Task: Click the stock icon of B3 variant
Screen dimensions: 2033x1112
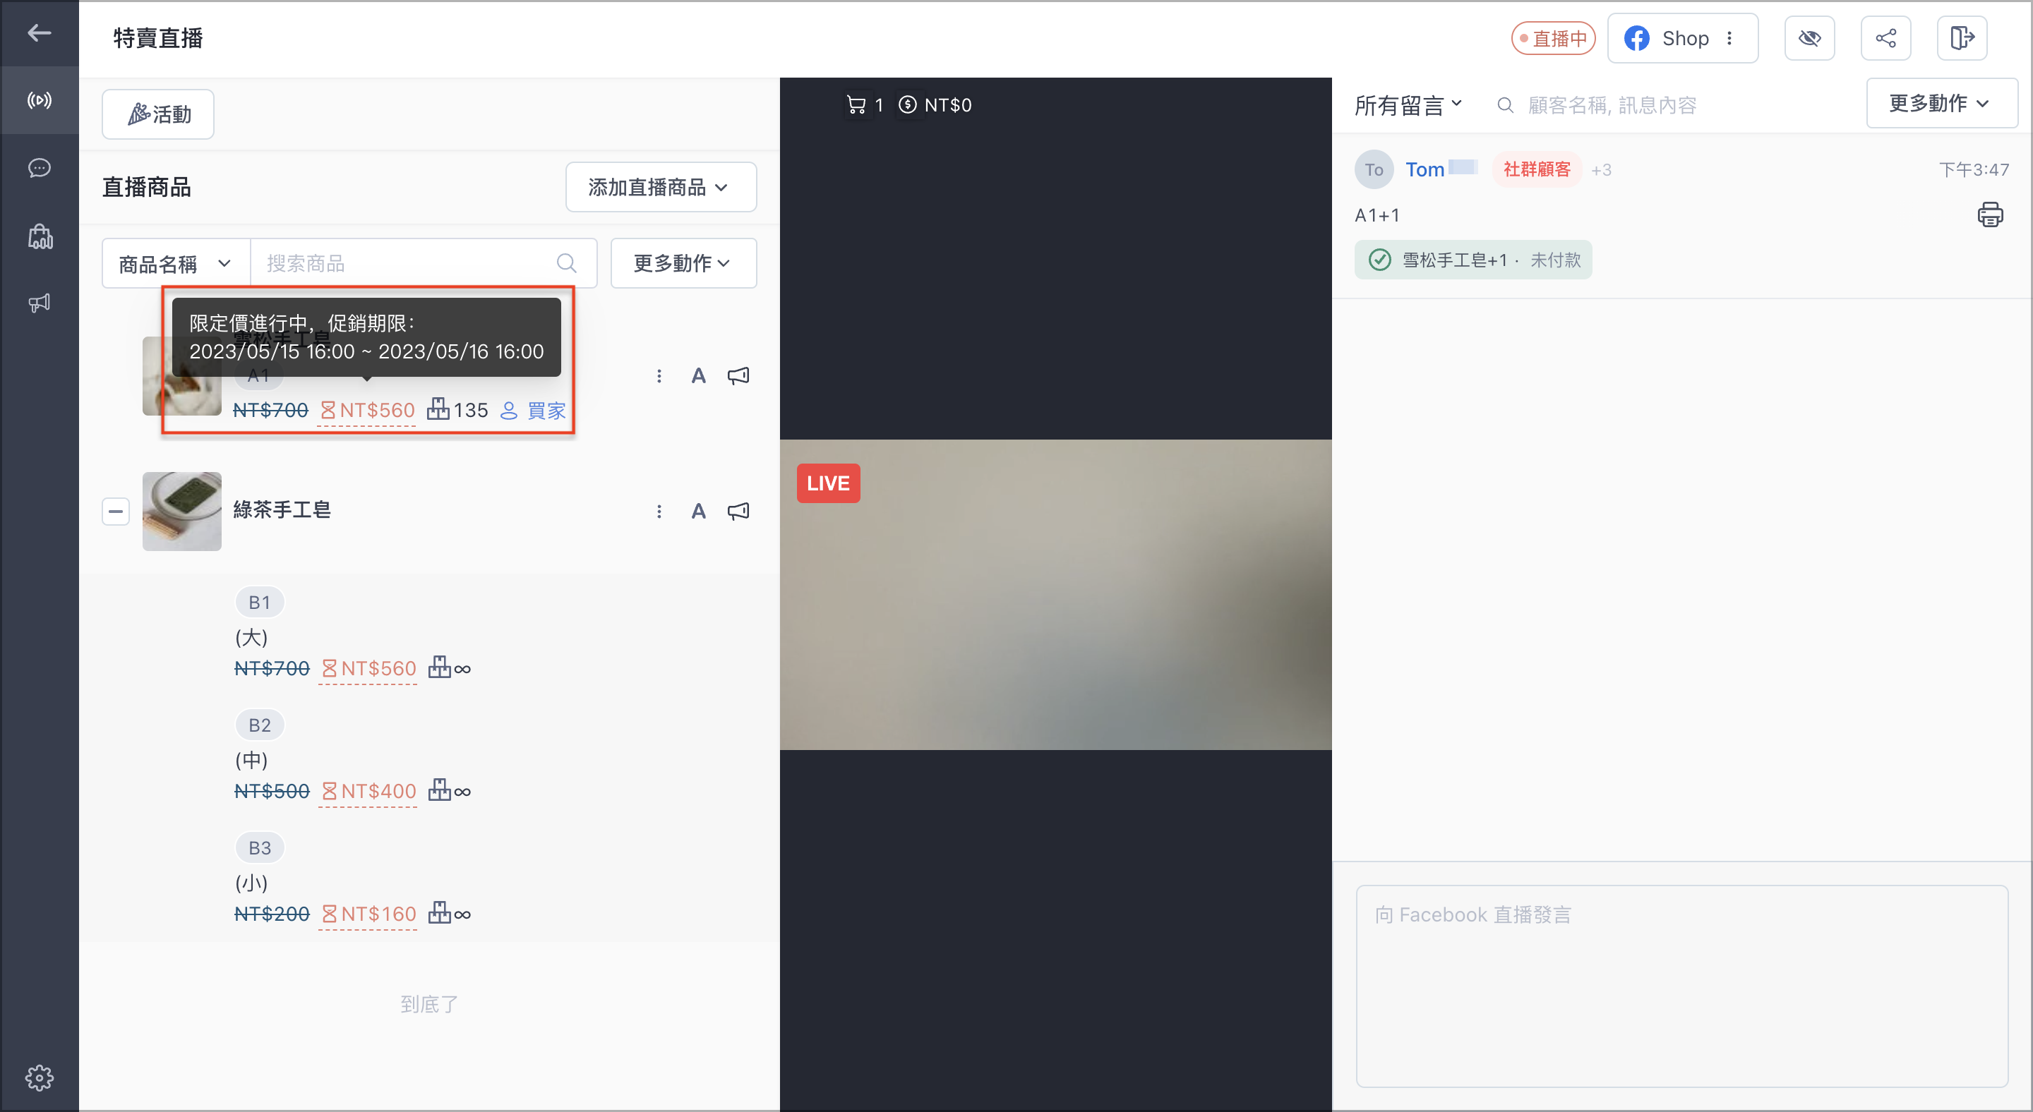Action: tap(440, 914)
